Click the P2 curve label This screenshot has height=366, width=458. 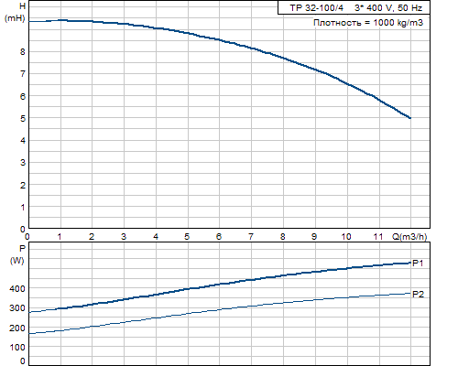[418, 294]
